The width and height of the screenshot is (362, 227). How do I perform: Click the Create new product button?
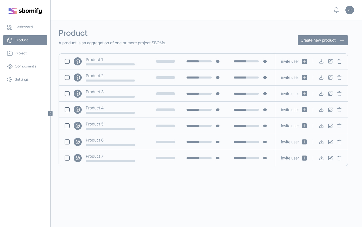coord(323,40)
